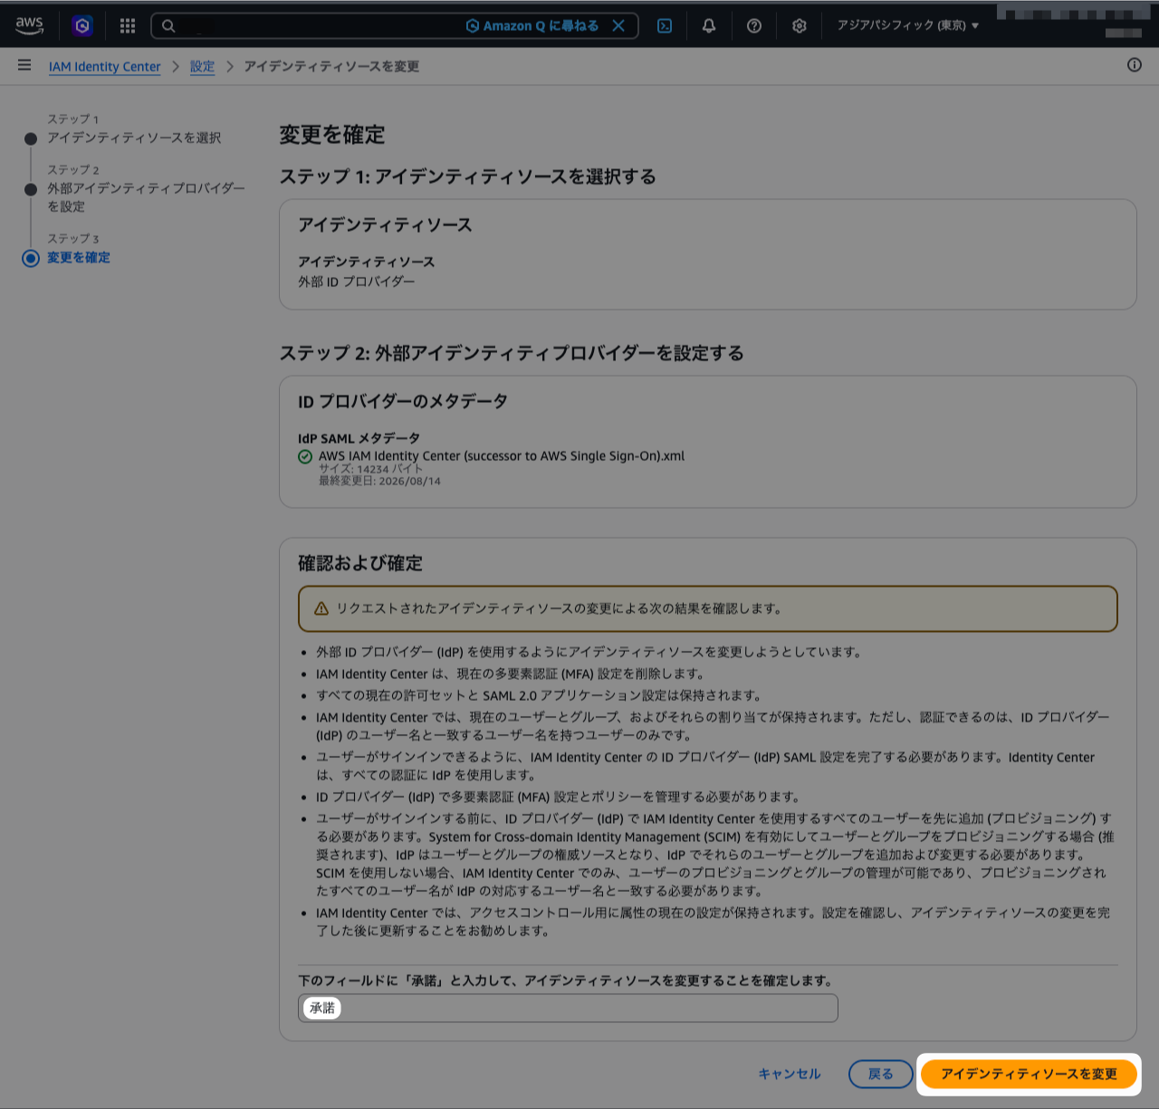Close the search bar with the X

[x=618, y=25]
